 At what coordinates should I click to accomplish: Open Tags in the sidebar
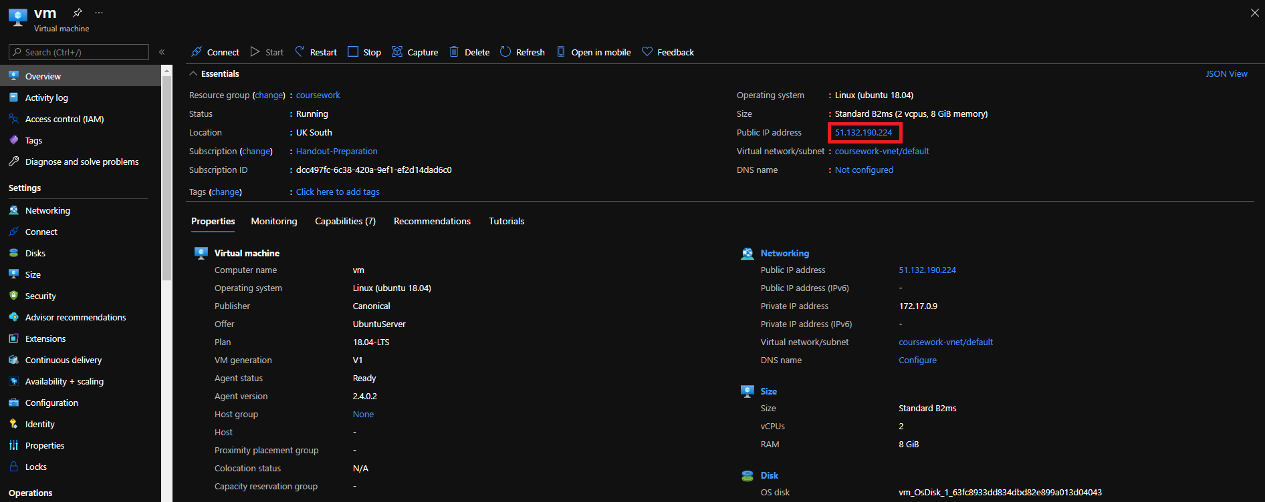point(80,140)
